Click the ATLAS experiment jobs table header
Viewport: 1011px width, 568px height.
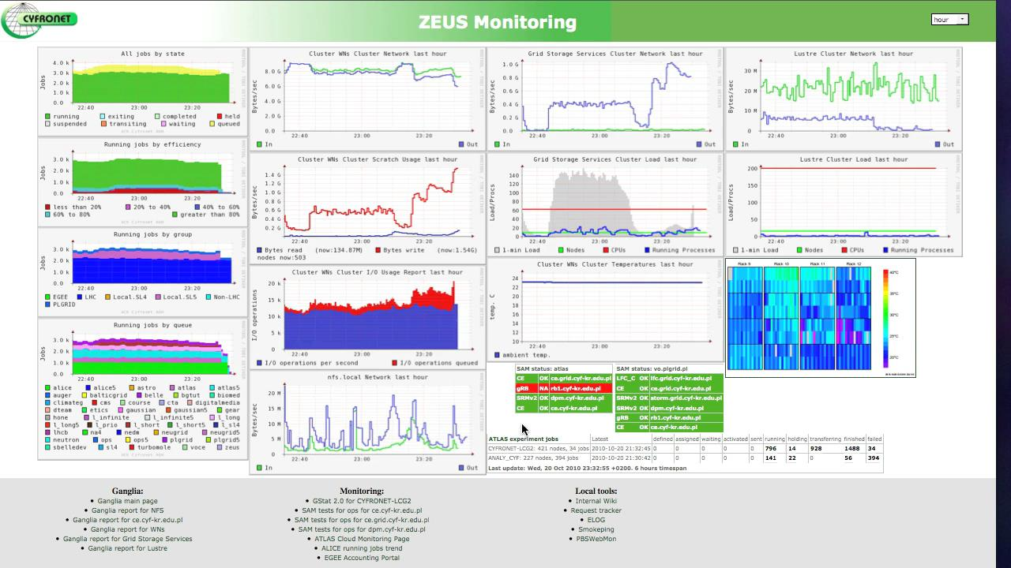523,439
